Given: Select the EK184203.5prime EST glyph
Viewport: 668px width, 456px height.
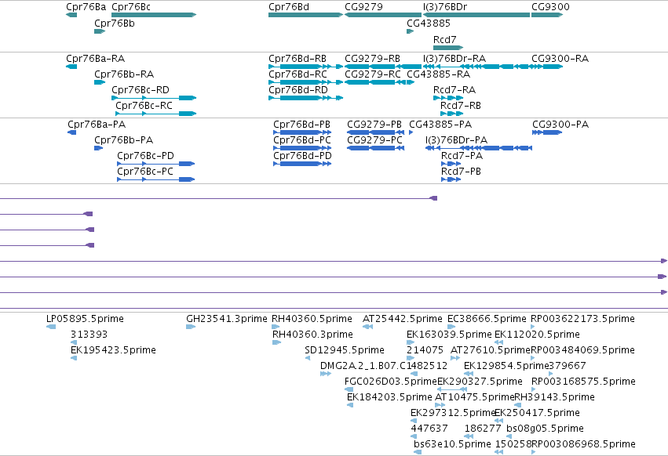Looking at the screenshot, I should pos(350,405).
